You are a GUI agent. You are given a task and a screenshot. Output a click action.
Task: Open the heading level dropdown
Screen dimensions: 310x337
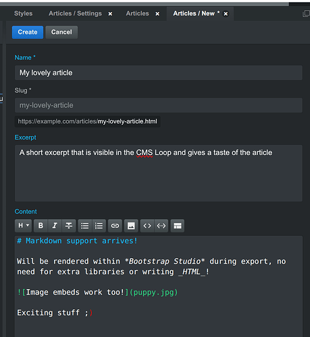tap(23, 226)
